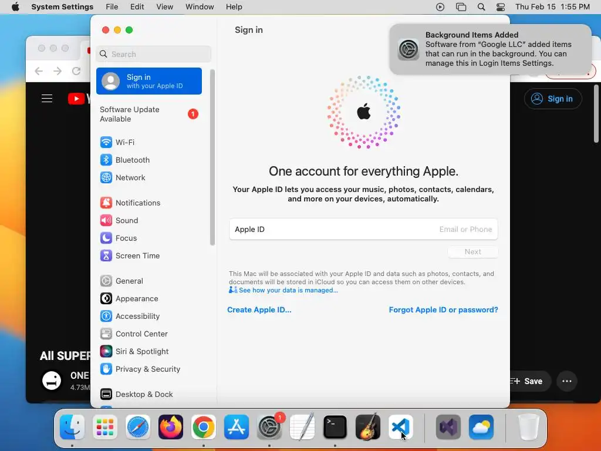Open the Trash in the Dock

(529, 427)
